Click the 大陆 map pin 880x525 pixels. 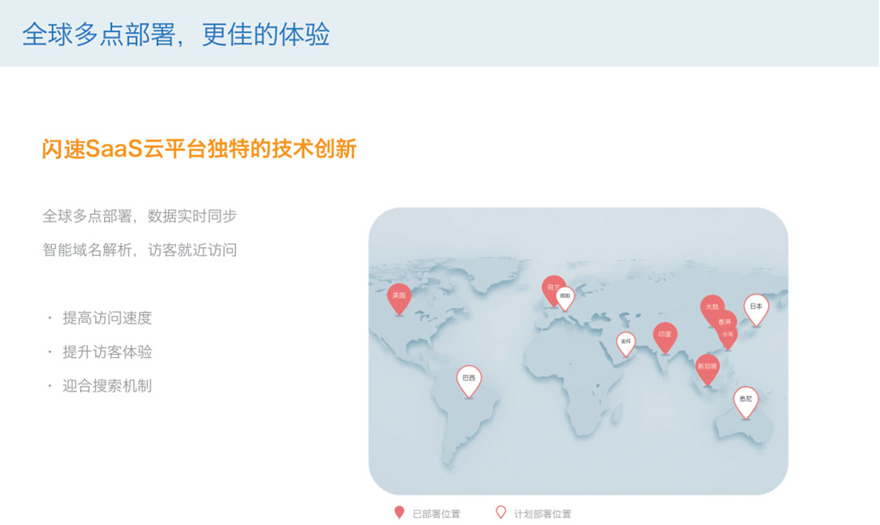point(711,307)
